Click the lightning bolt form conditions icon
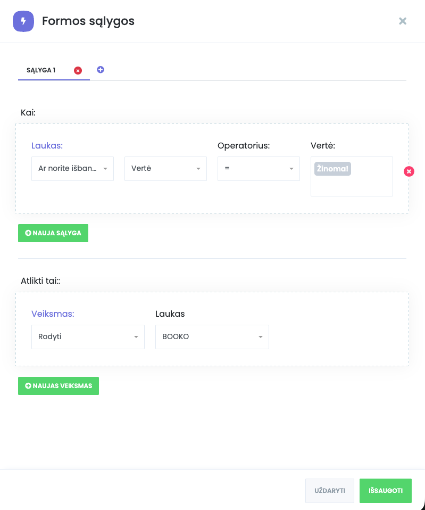Image resolution: width=425 pixels, height=510 pixels. click(23, 21)
